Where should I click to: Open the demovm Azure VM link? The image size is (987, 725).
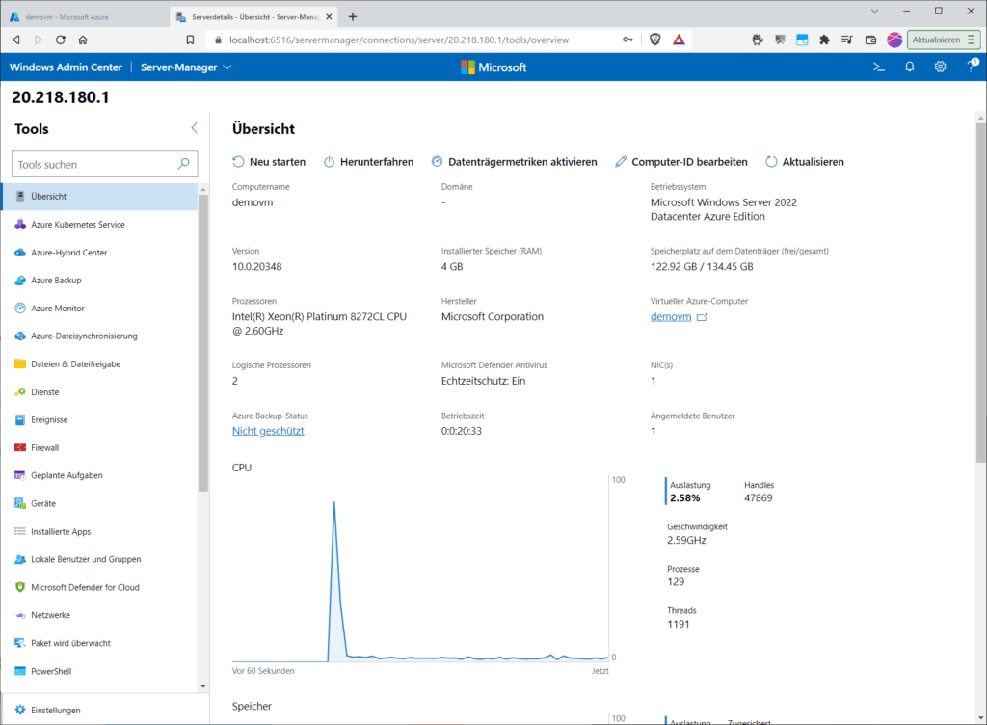pyautogui.click(x=671, y=316)
